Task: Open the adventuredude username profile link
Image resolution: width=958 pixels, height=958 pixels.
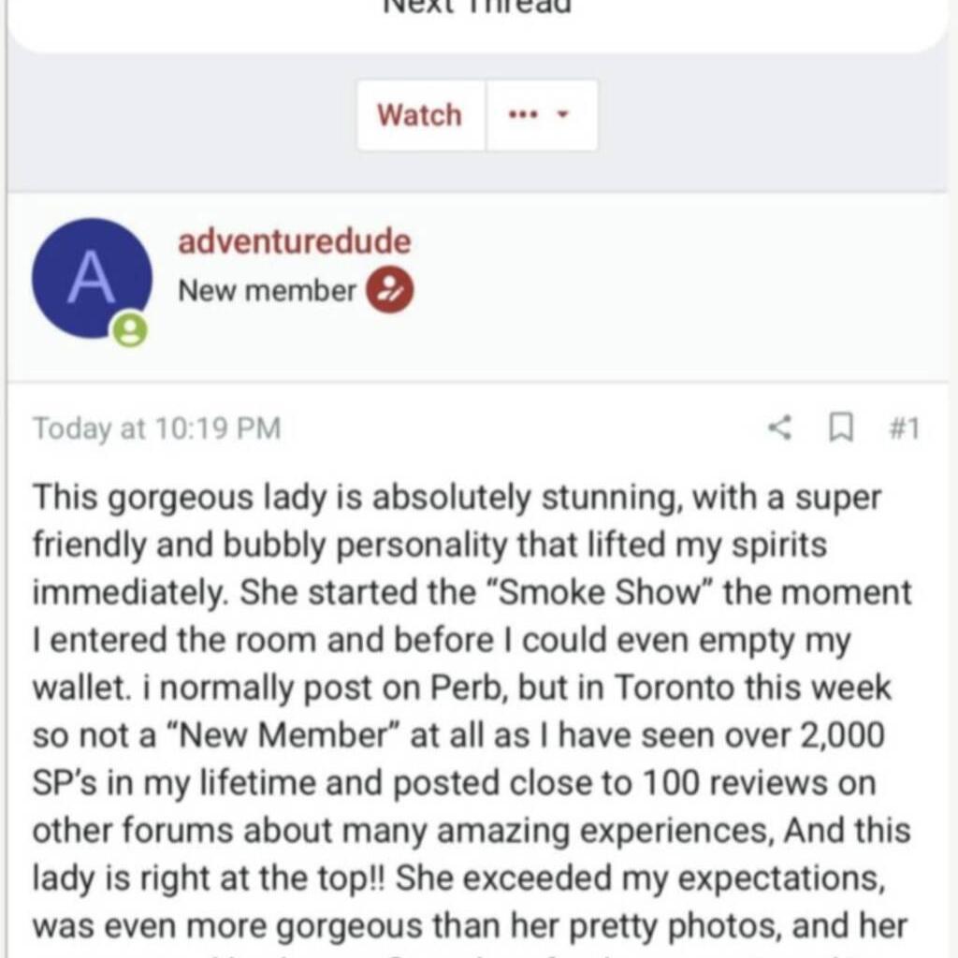Action: pos(294,241)
